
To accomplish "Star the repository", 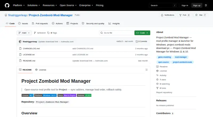I will [x=201, y=15].
